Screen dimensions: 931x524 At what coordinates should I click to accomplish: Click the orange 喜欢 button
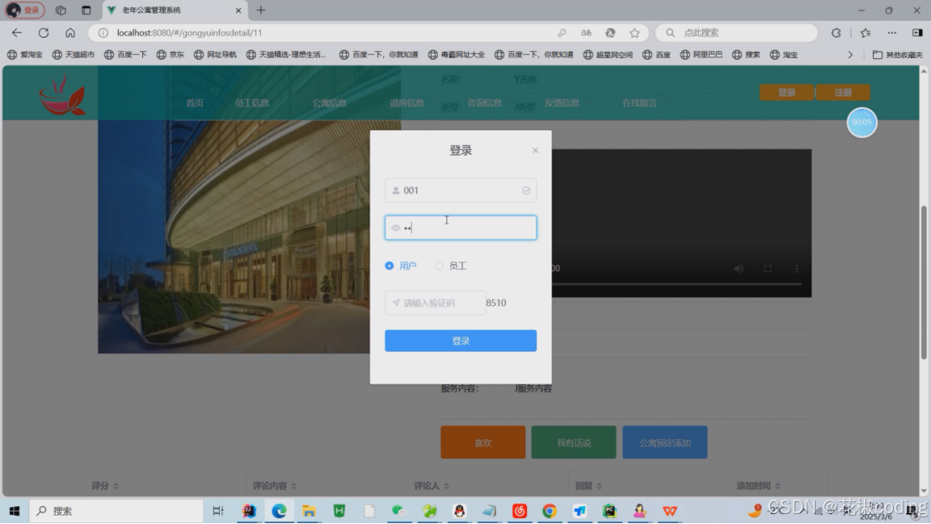482,442
